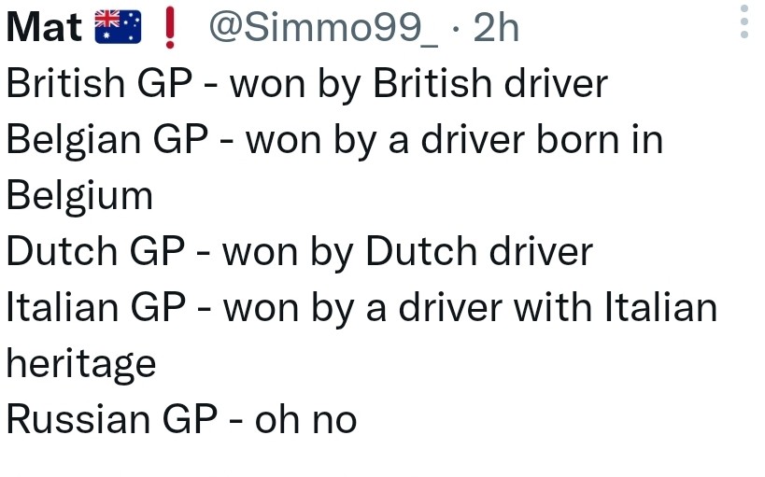The width and height of the screenshot is (765, 477).
Task: Click the word "heritage"
Action: pos(81,364)
